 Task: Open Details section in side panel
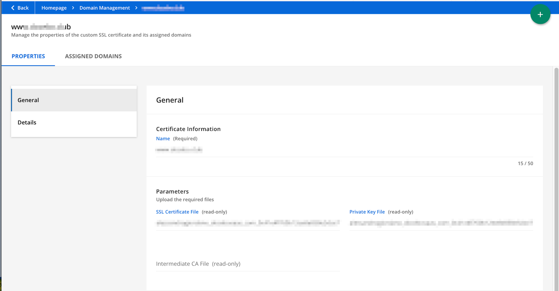point(74,123)
